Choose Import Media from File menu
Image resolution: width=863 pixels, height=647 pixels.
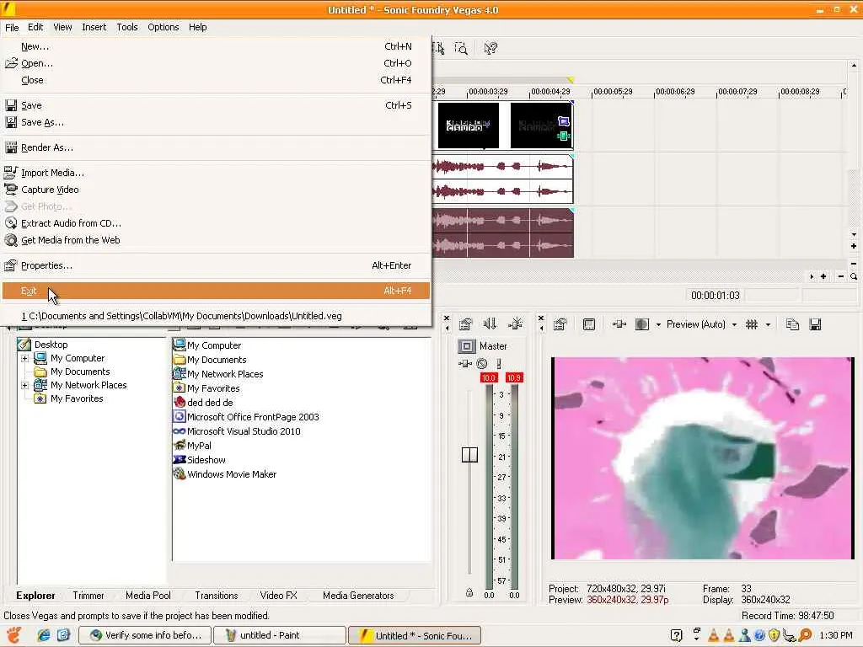pos(216,173)
